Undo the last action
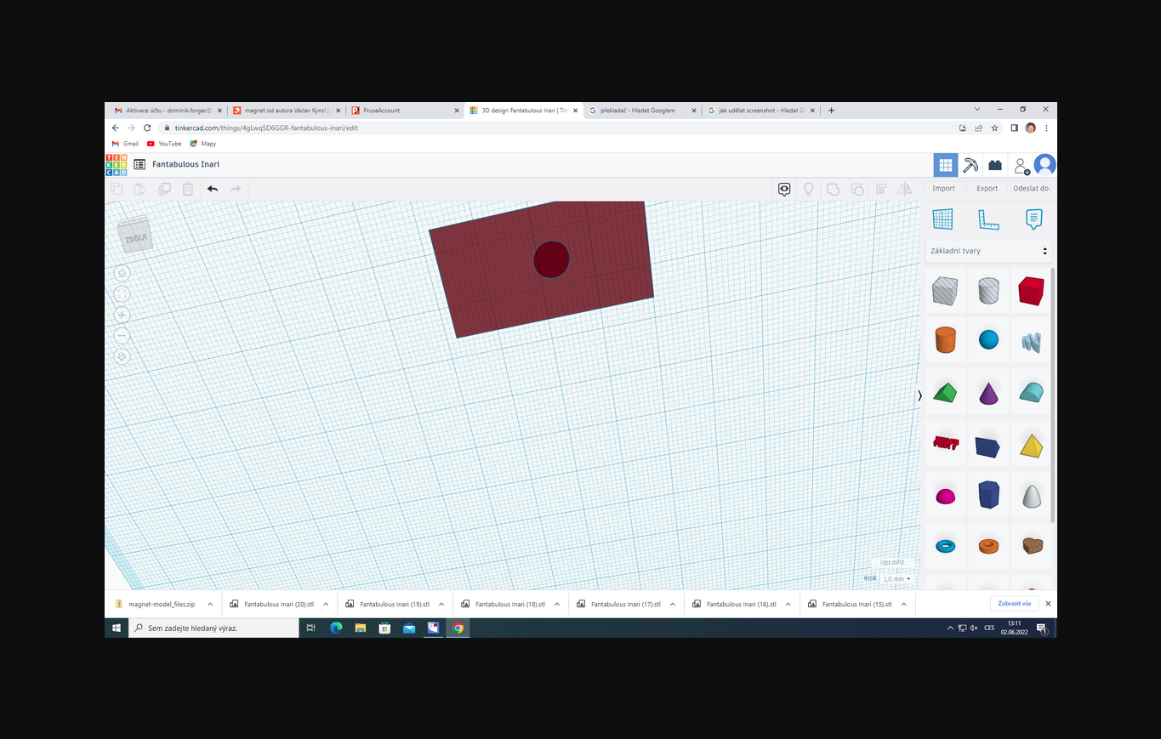Screen dimensions: 1161x739 [213, 189]
